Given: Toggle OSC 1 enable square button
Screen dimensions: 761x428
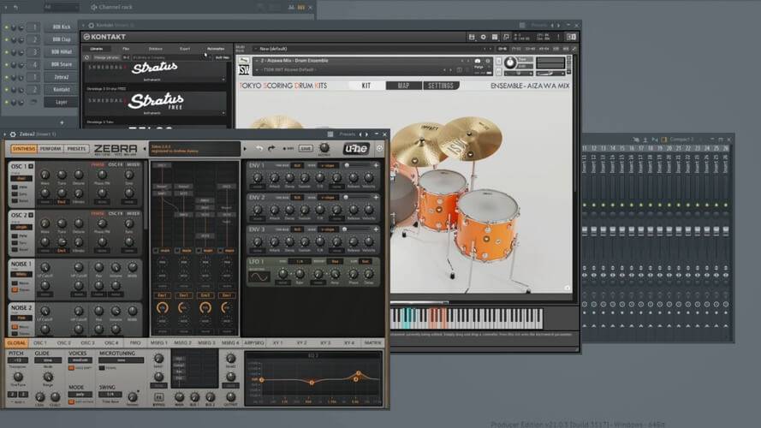Looking at the screenshot, I should pos(31,166).
